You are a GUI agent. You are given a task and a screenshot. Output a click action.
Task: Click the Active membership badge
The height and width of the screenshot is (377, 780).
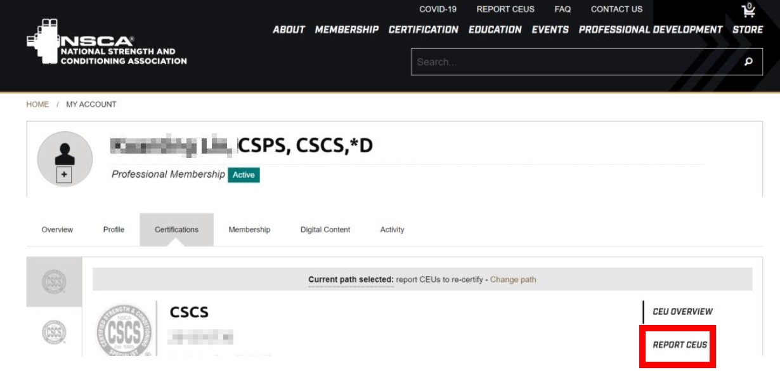coord(244,175)
